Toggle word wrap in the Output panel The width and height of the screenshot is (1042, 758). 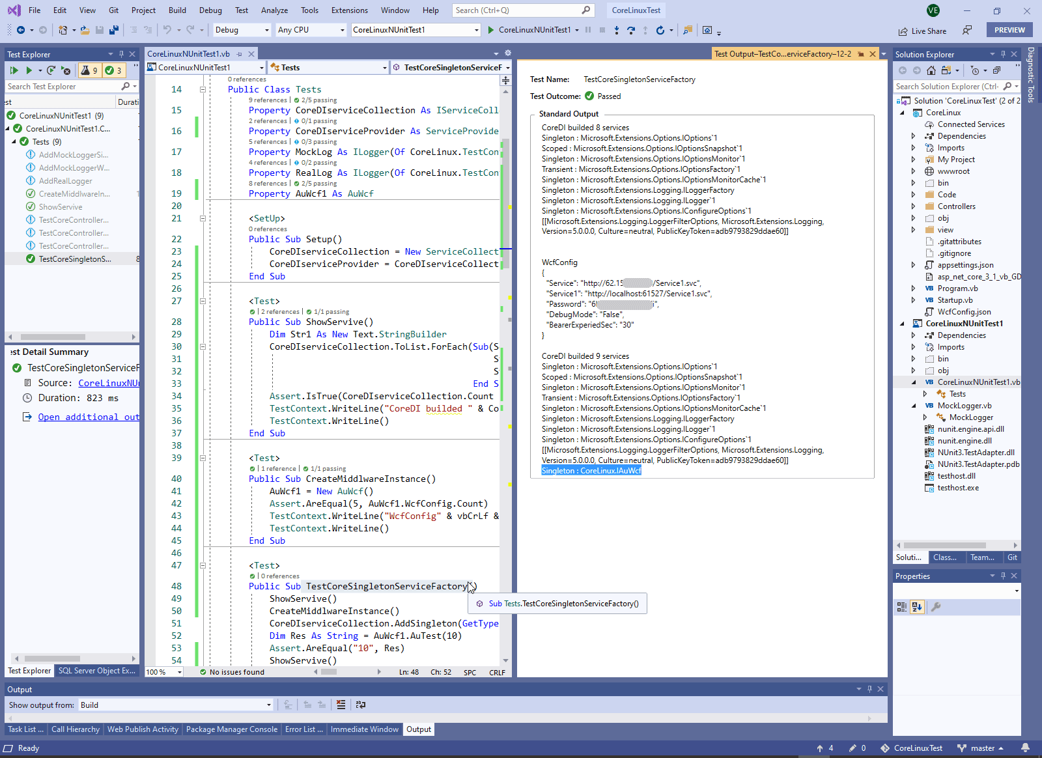361,705
